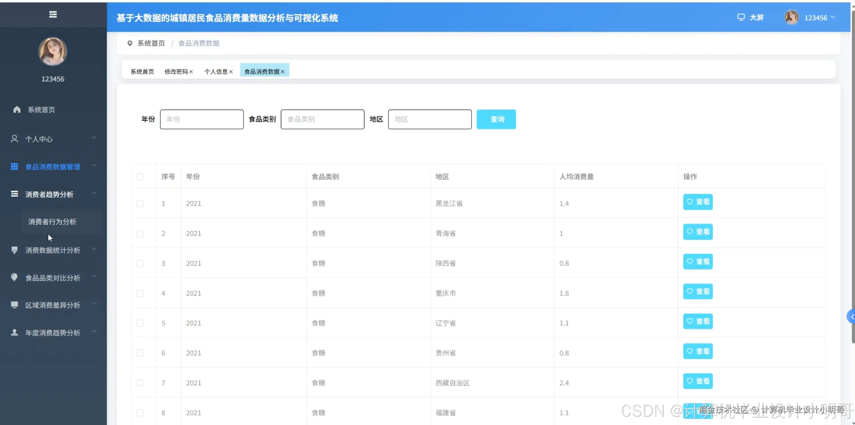Image resolution: width=855 pixels, height=425 pixels.
Task: Click grid icon for 食品消费数据管理
Action: pyautogui.click(x=14, y=167)
